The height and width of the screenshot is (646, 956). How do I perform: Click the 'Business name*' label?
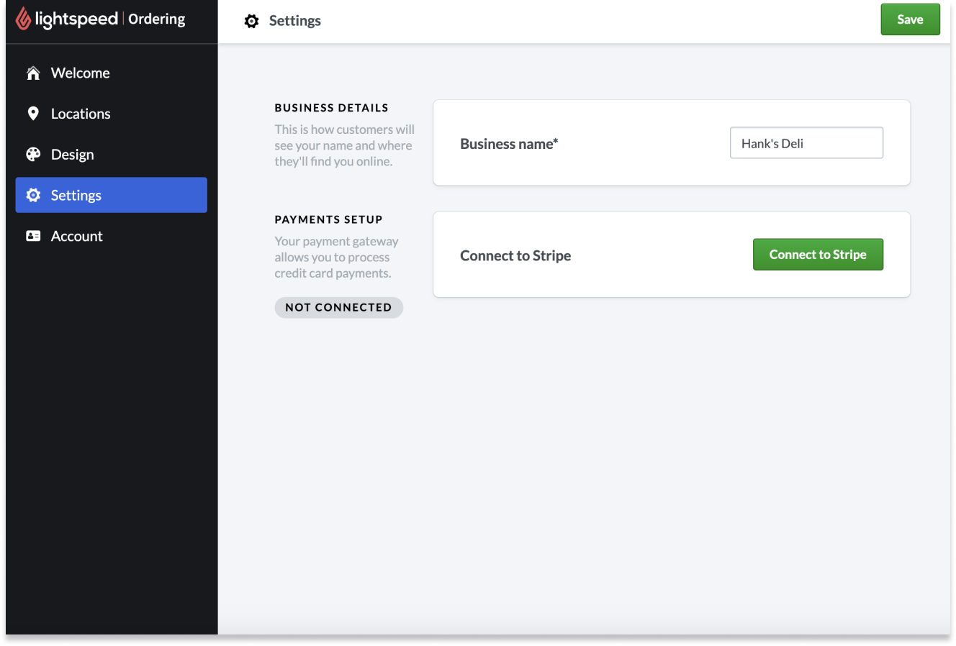point(509,144)
